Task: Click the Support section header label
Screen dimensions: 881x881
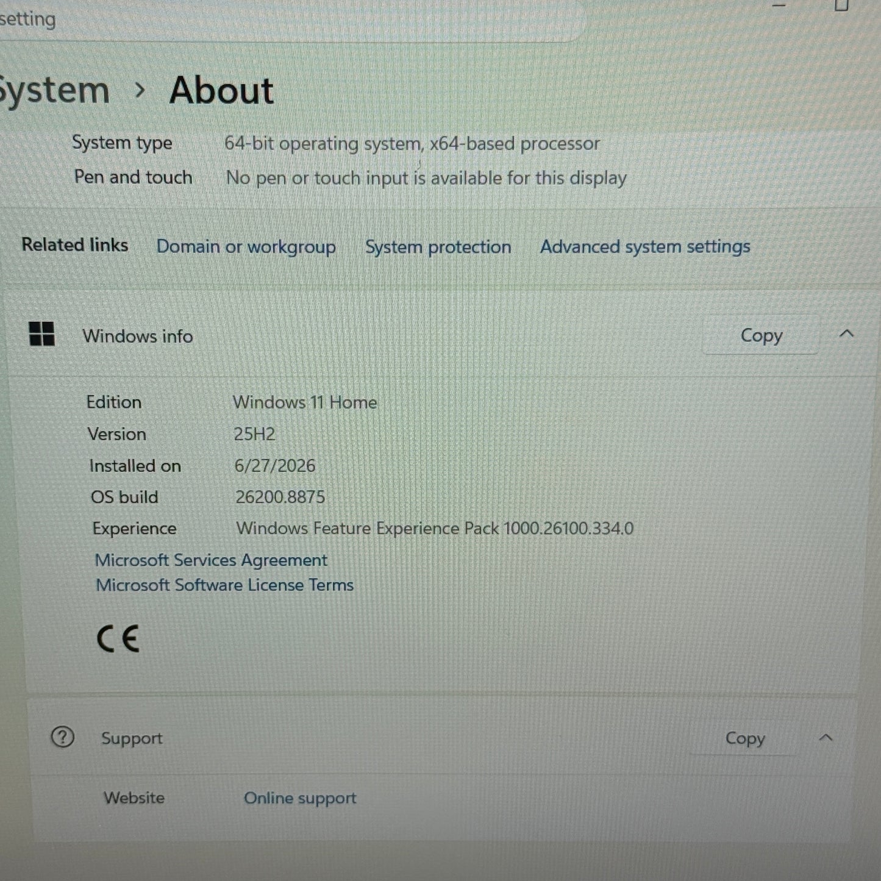Action: tap(132, 738)
